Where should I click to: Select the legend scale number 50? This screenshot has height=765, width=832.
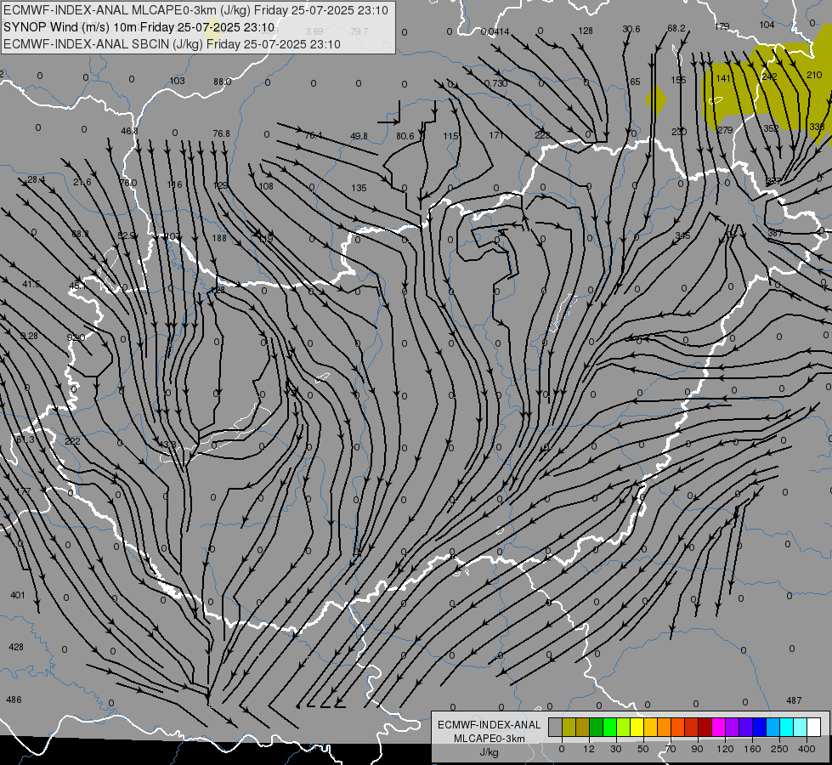coord(643,749)
